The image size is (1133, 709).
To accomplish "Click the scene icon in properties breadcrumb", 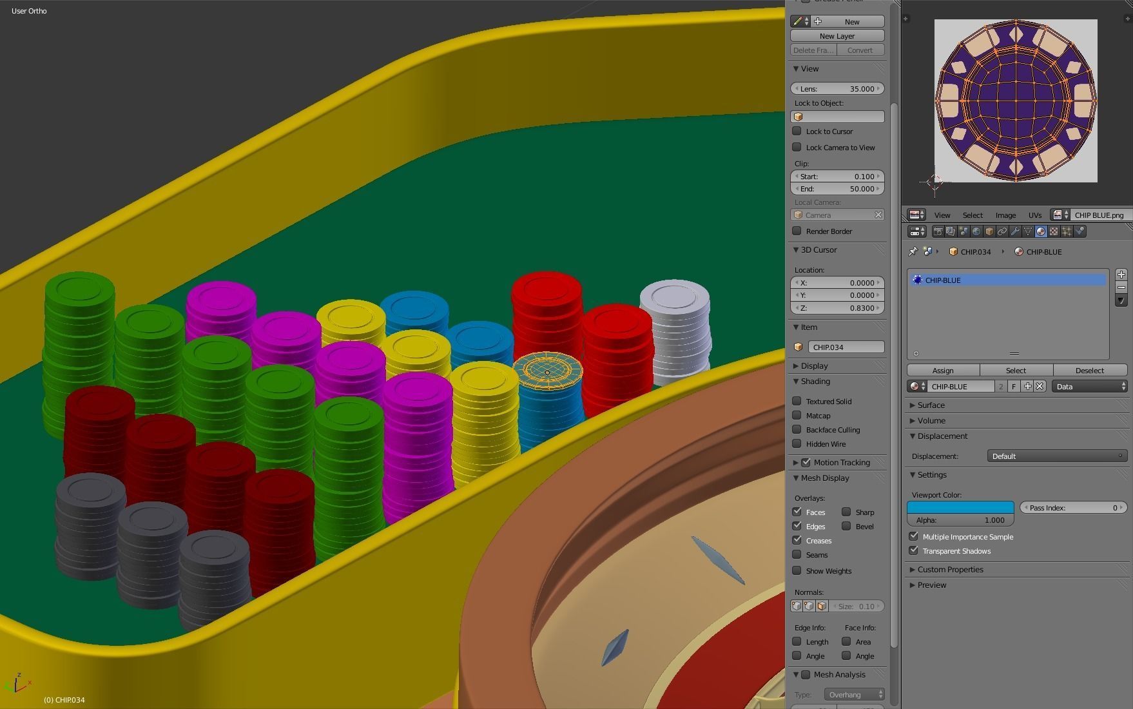I will click(928, 251).
